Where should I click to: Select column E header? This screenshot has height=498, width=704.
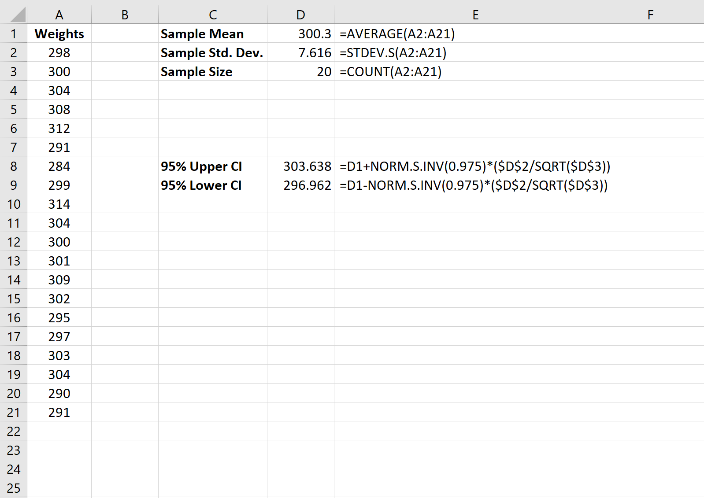(x=475, y=15)
